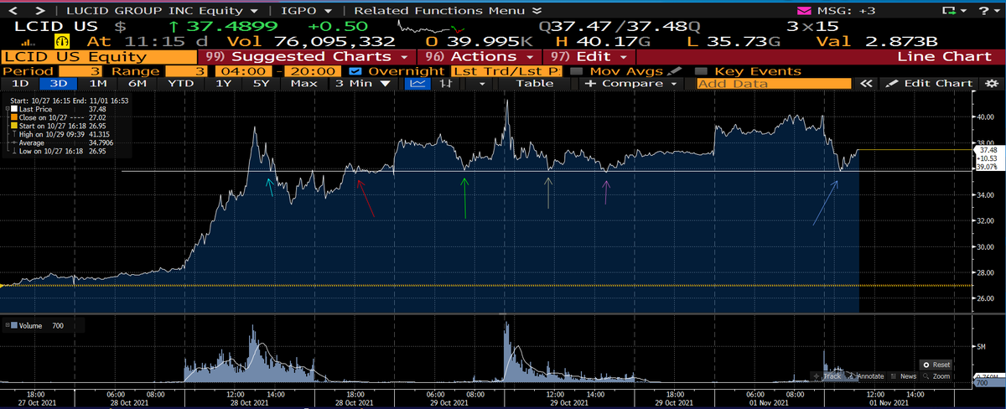Screen dimensions: 1006x409
Task: Select the 1M range tab
Action: (97, 83)
